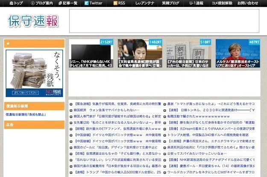Open 公安ってスパイみたい headline
Screen dimensions: 267x177
point(197,154)
